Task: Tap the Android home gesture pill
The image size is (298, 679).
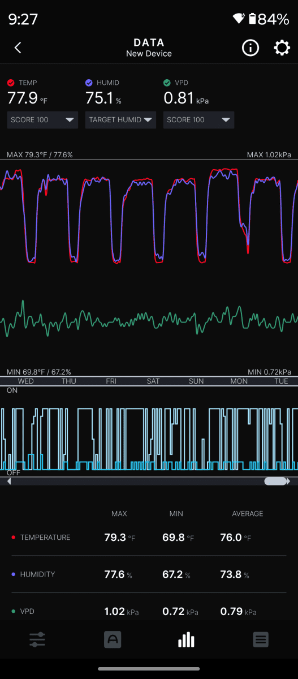Action: [149, 669]
